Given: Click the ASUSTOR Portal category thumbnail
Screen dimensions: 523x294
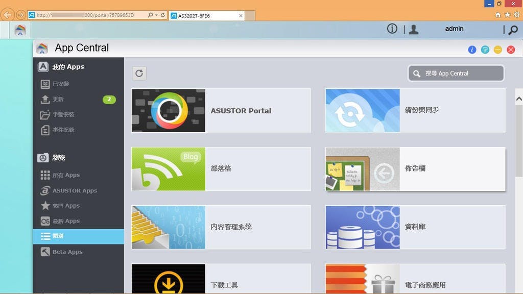Looking at the screenshot, I should tap(169, 110).
